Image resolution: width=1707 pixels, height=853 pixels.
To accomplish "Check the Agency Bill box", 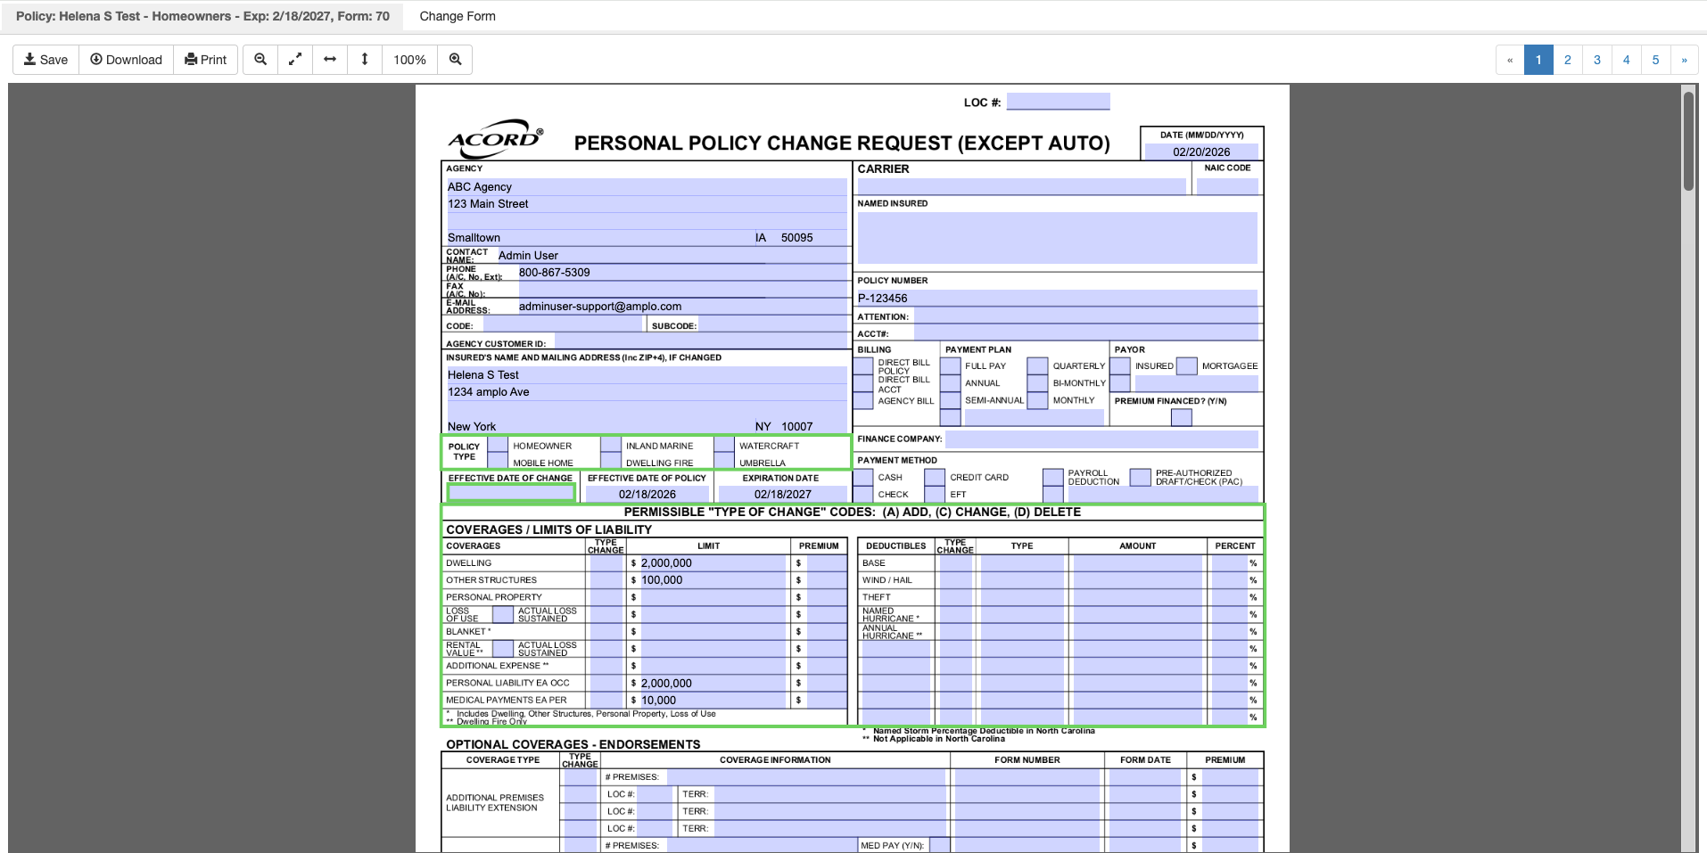I will pyautogui.click(x=863, y=400).
